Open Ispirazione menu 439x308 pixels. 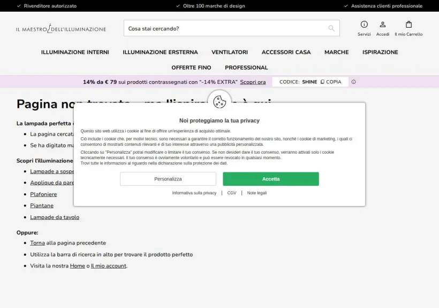click(x=380, y=52)
